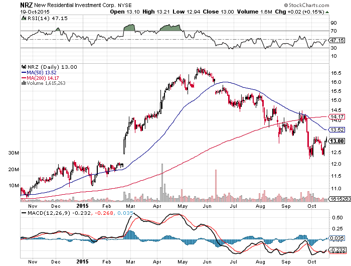Click the volume bars icon in legend

pos(24,83)
